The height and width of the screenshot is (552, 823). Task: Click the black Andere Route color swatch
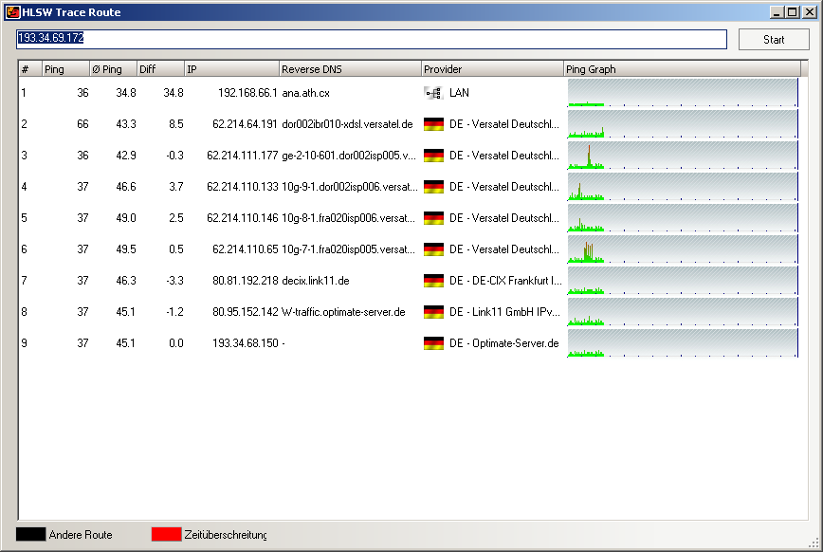coord(30,535)
